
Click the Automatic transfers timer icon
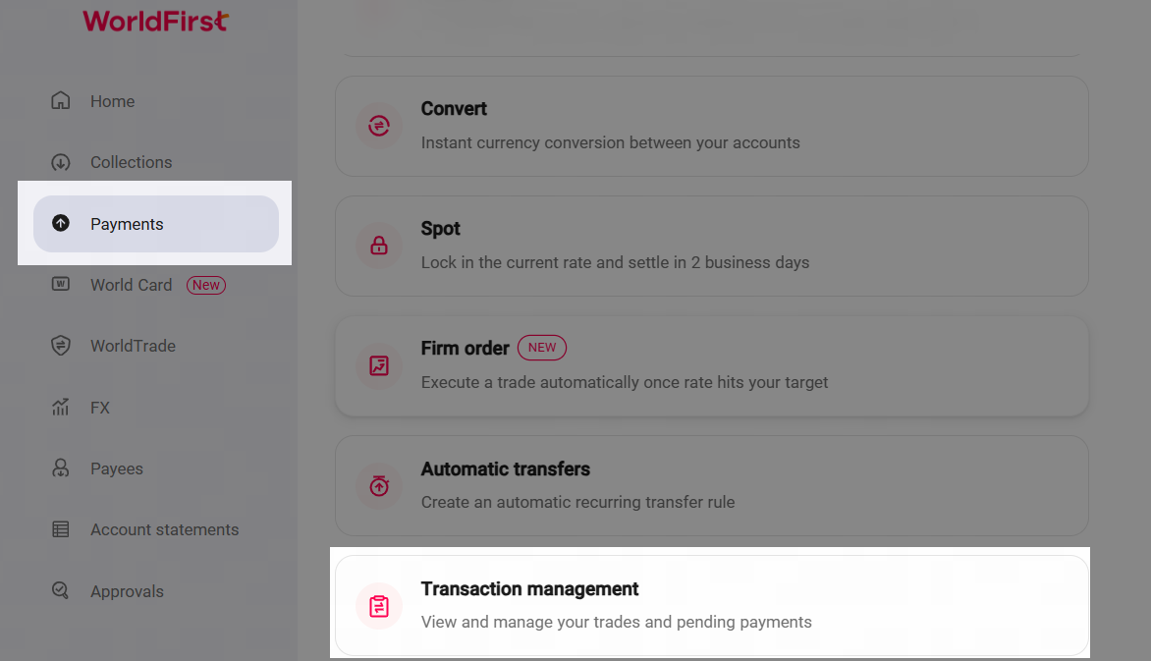point(379,485)
